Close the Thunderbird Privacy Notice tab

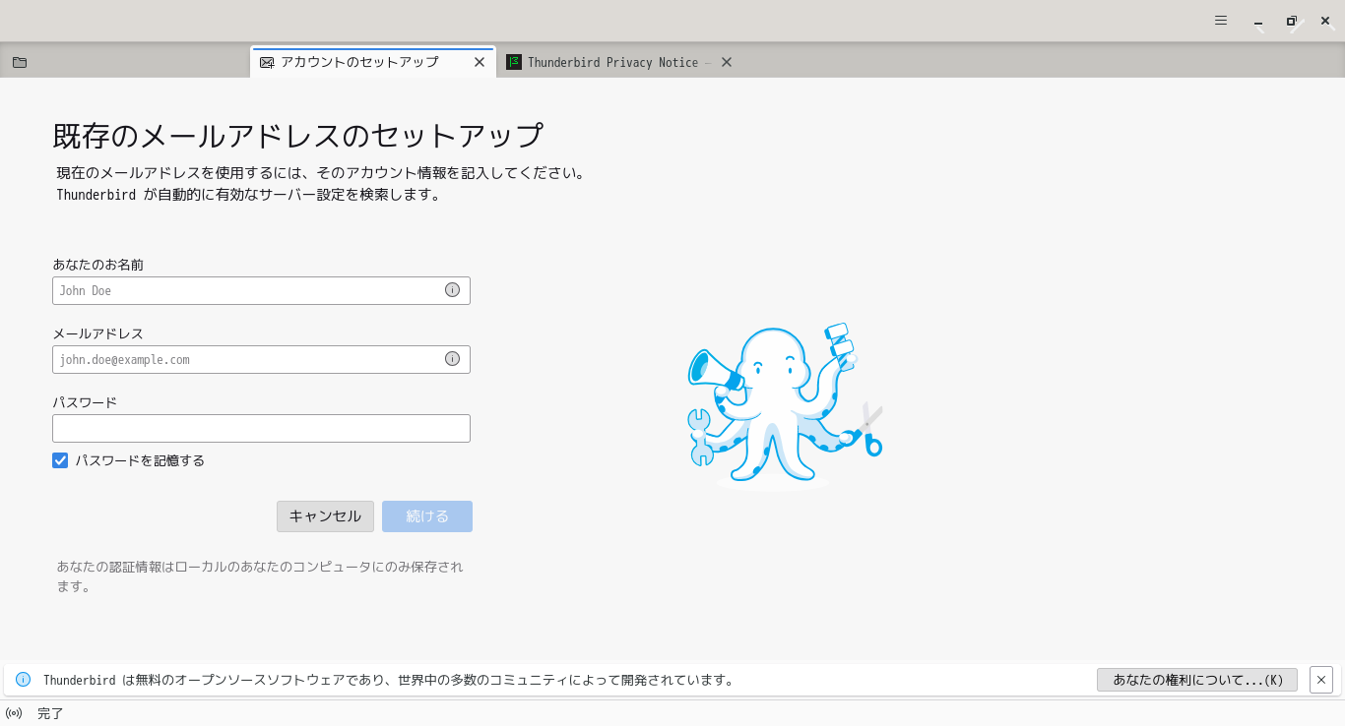point(727,62)
